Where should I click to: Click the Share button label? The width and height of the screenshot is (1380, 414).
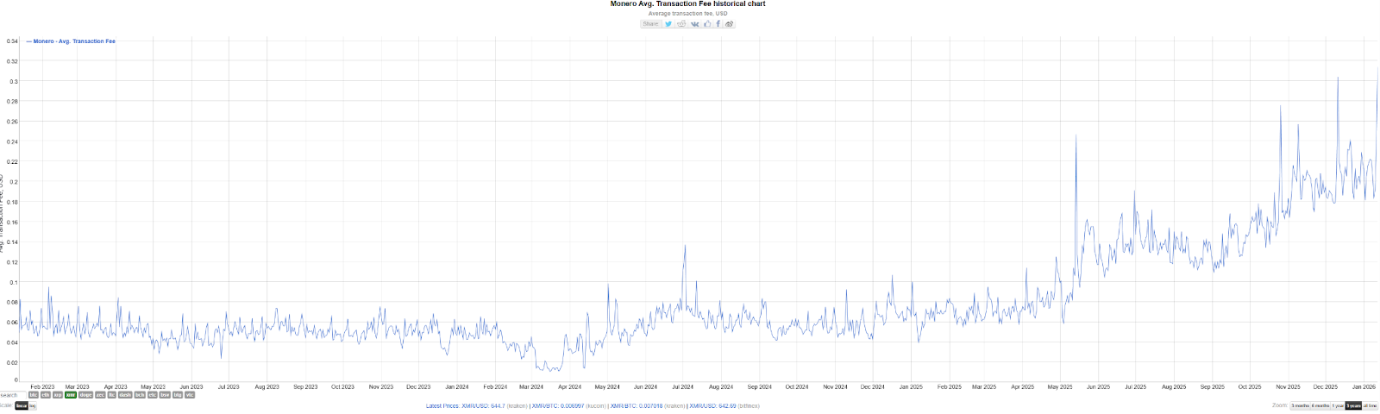tap(650, 24)
